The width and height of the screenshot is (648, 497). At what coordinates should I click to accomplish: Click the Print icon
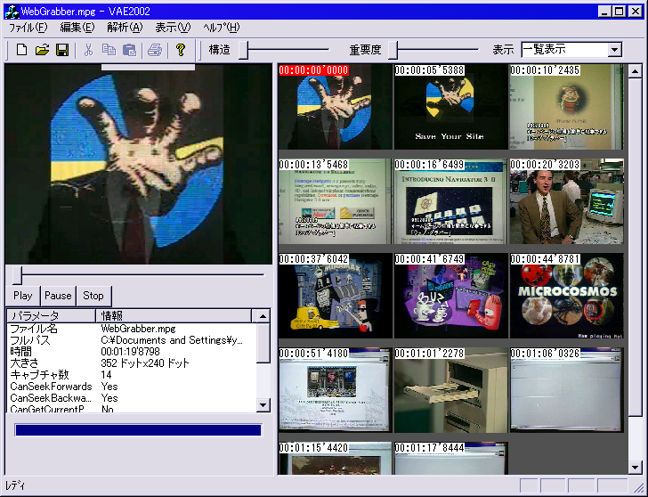click(x=155, y=50)
